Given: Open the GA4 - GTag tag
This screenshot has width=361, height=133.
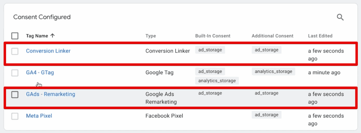Looking at the screenshot, I should click(40, 72).
